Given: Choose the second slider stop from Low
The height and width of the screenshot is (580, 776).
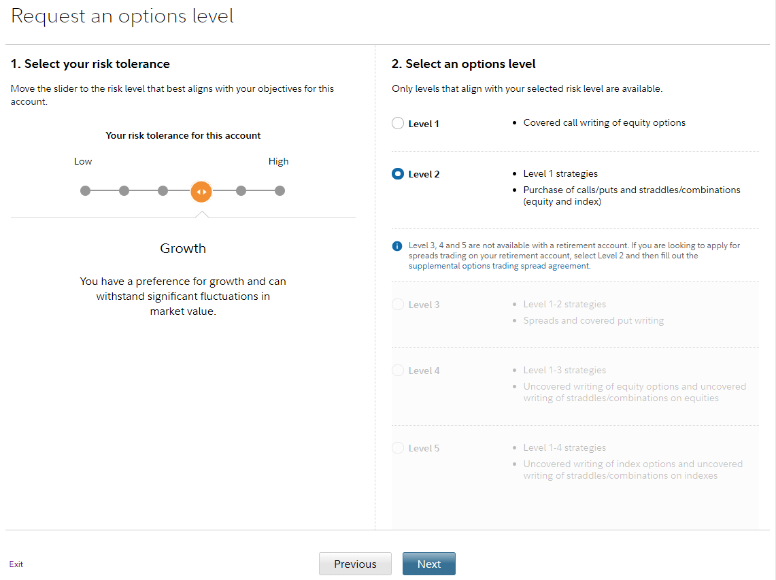Looking at the screenshot, I should (x=124, y=191).
